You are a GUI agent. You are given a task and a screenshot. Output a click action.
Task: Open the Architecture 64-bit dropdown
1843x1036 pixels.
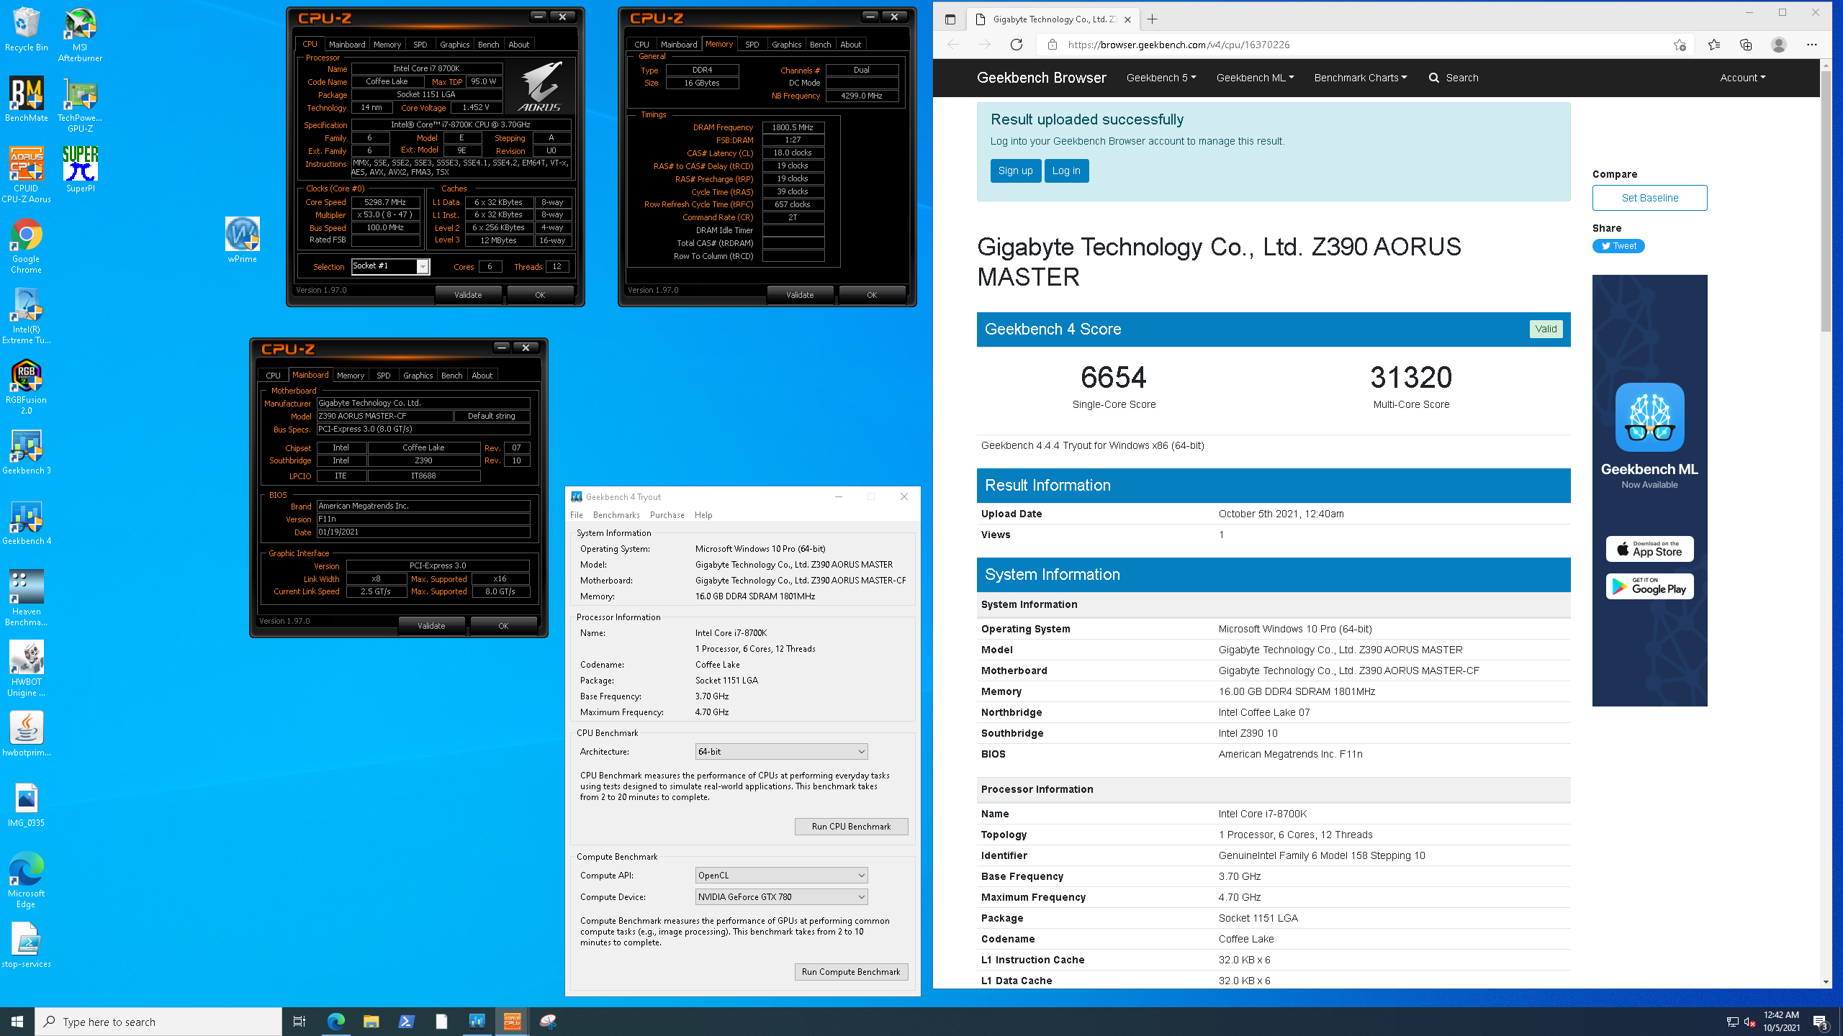pyautogui.click(x=781, y=751)
